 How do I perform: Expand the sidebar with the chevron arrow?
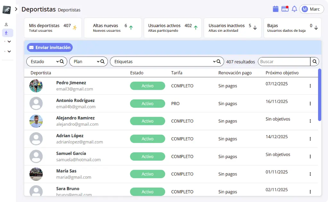pyautogui.click(x=16, y=9)
